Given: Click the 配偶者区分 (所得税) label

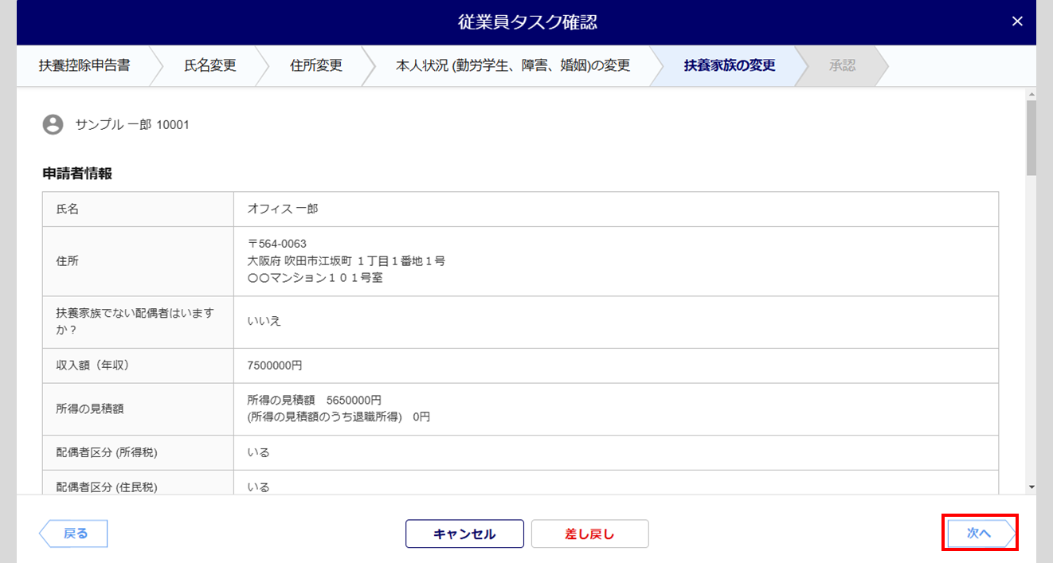Looking at the screenshot, I should point(107,452).
